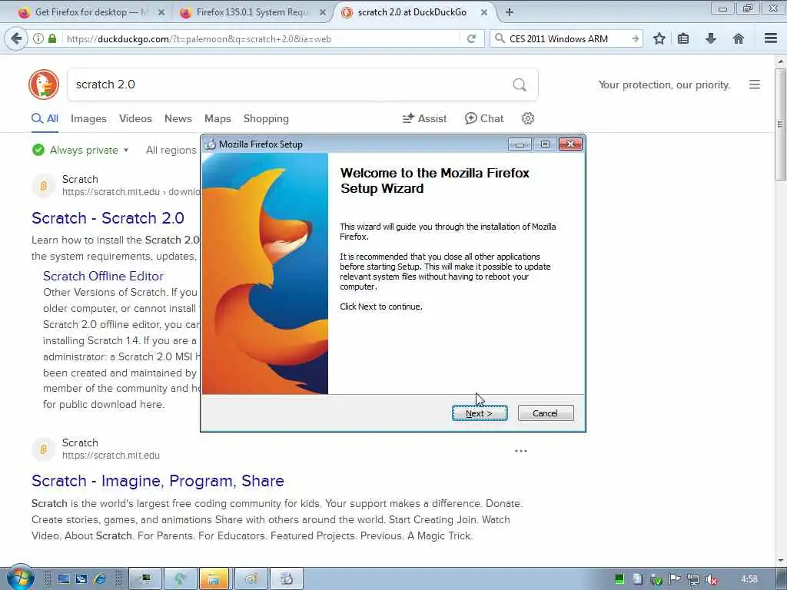787x590 pixels.
Task: Expand the Always private dropdown
Action: coord(80,150)
